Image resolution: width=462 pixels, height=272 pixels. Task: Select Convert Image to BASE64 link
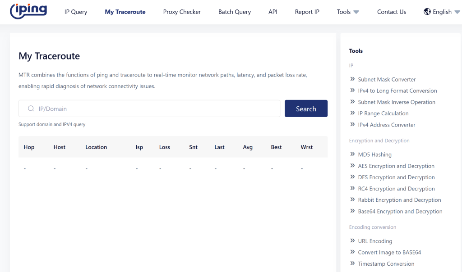coord(389,253)
